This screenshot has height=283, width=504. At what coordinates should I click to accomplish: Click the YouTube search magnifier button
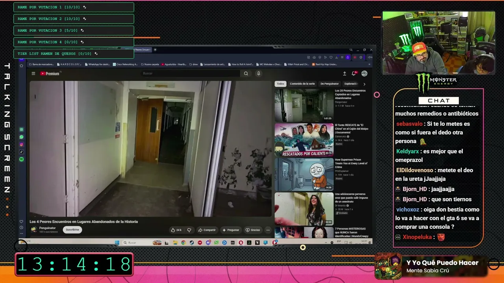[246, 74]
